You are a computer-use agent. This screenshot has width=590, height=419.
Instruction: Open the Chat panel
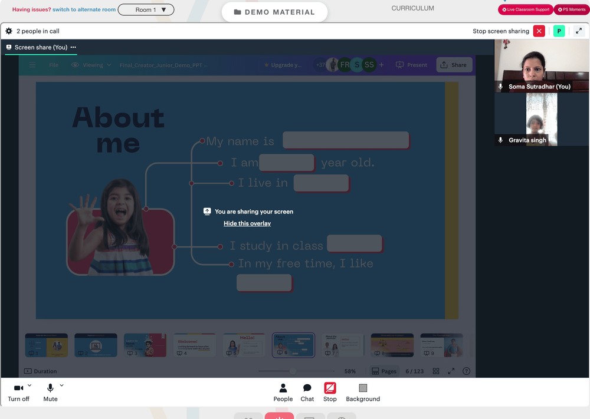[x=307, y=392]
